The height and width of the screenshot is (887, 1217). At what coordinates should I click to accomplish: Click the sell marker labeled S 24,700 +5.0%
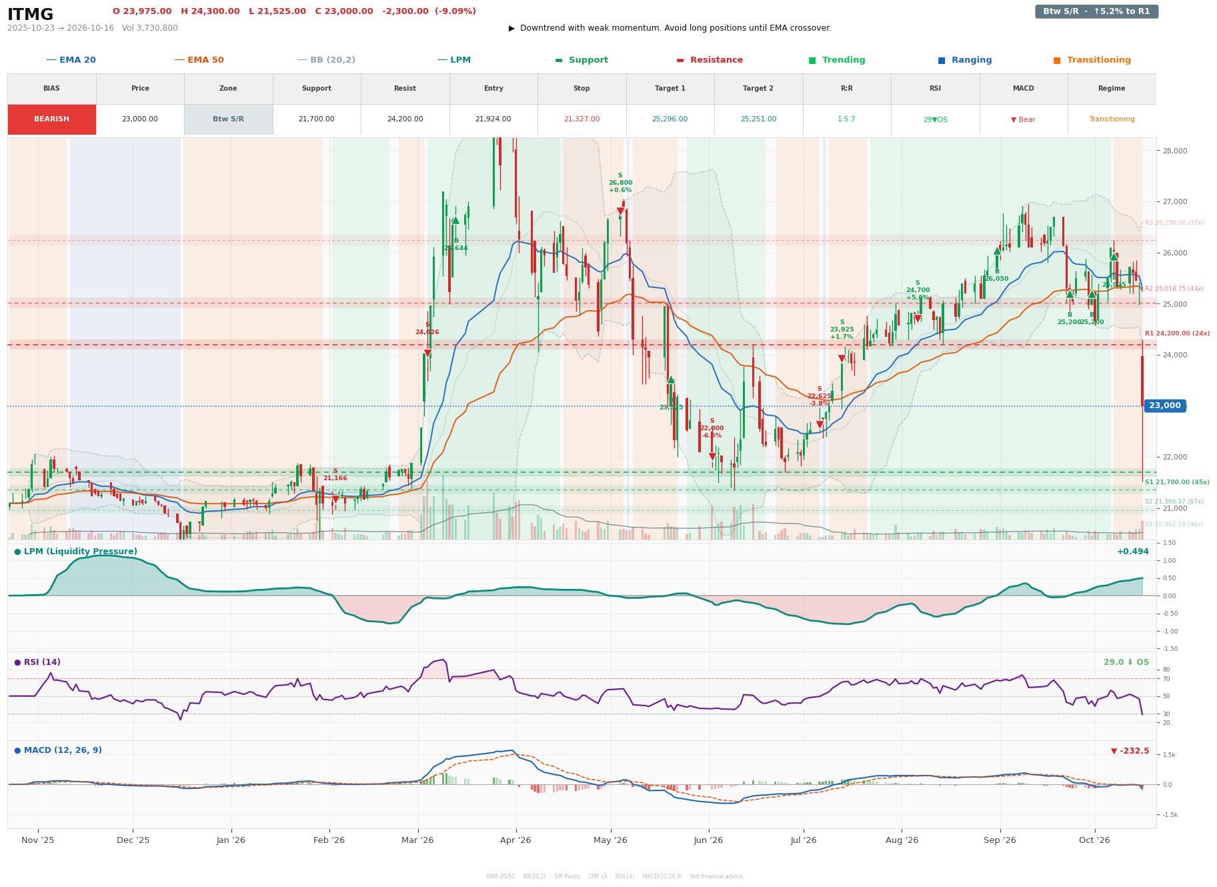coord(918,319)
